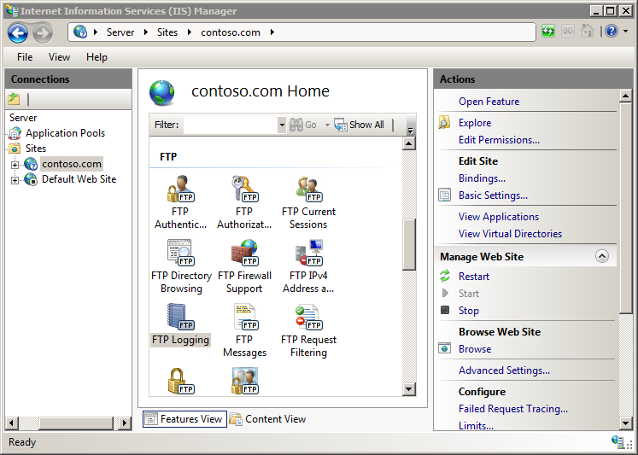Screen dimensions: 638x455
Task: Click the Edit Permissions link
Action: [500, 139]
